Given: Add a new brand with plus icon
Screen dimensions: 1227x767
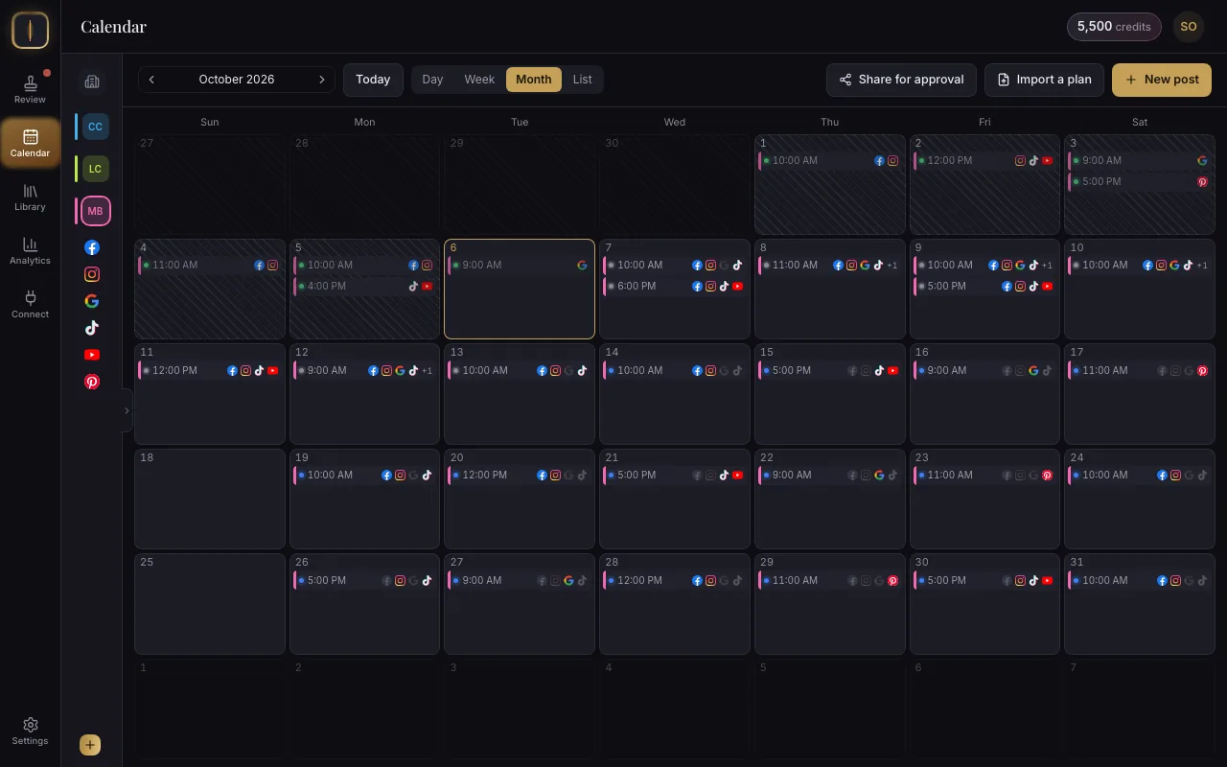Looking at the screenshot, I should pyautogui.click(x=90, y=745).
